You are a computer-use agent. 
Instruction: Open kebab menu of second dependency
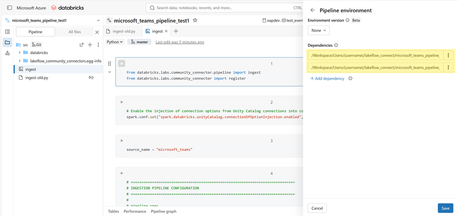(x=448, y=68)
